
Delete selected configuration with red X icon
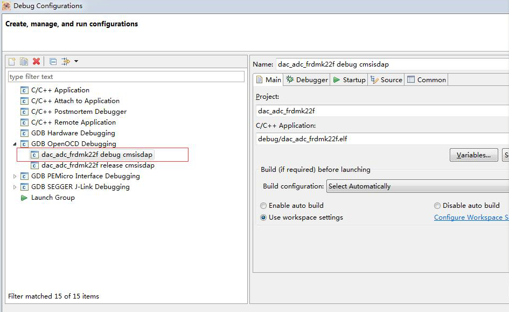[36, 62]
